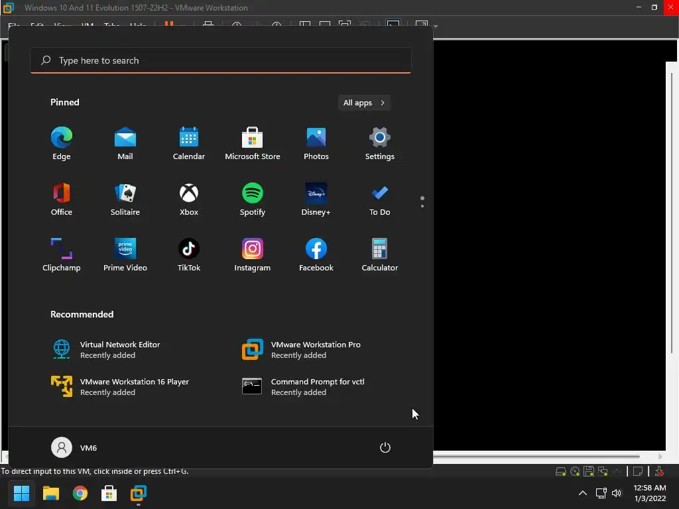679x509 pixels.
Task: Focus the Type here to search box
Action: [221, 60]
